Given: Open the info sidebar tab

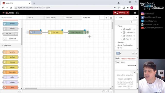Looking at the screenshot, I should (124, 18).
